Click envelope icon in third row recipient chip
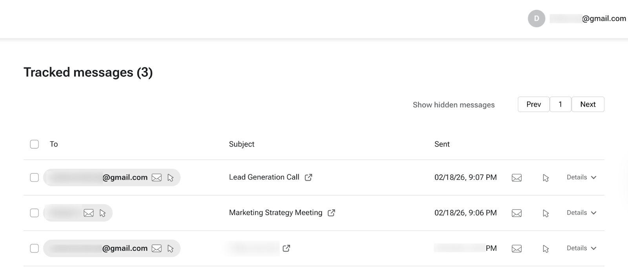 157,248
